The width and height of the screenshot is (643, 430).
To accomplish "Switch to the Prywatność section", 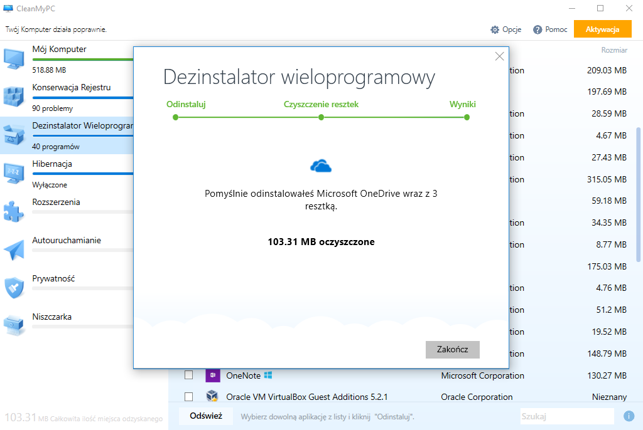I will [67, 288].
